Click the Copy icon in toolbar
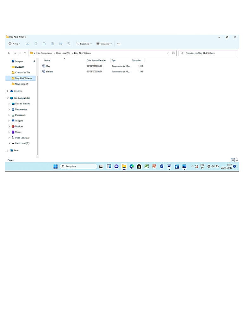The height and width of the screenshot is (324, 243). 36,44
